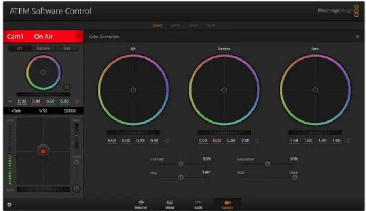This screenshot has height=211, width=366.
Task: Click the Contrast 50% value
Action: [x=207, y=159]
